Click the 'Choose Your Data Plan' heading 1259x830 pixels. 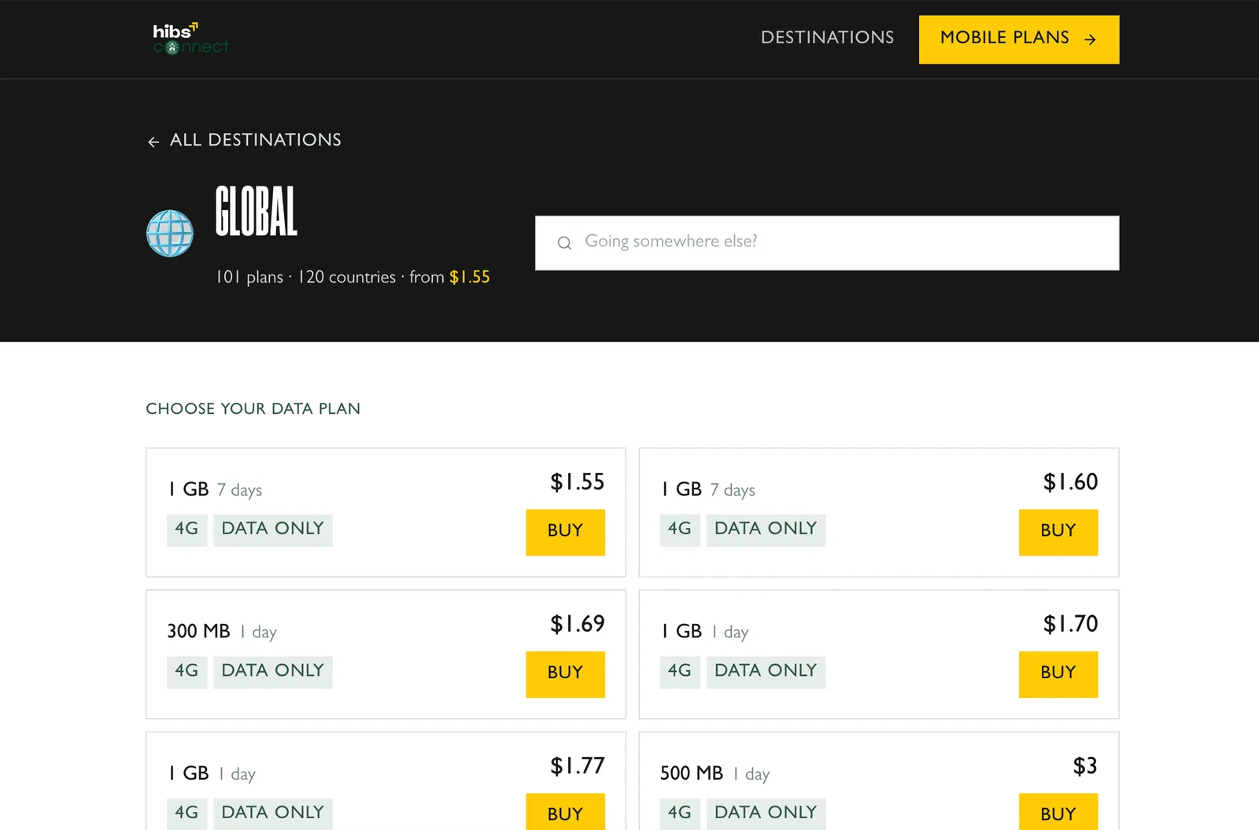[253, 409]
